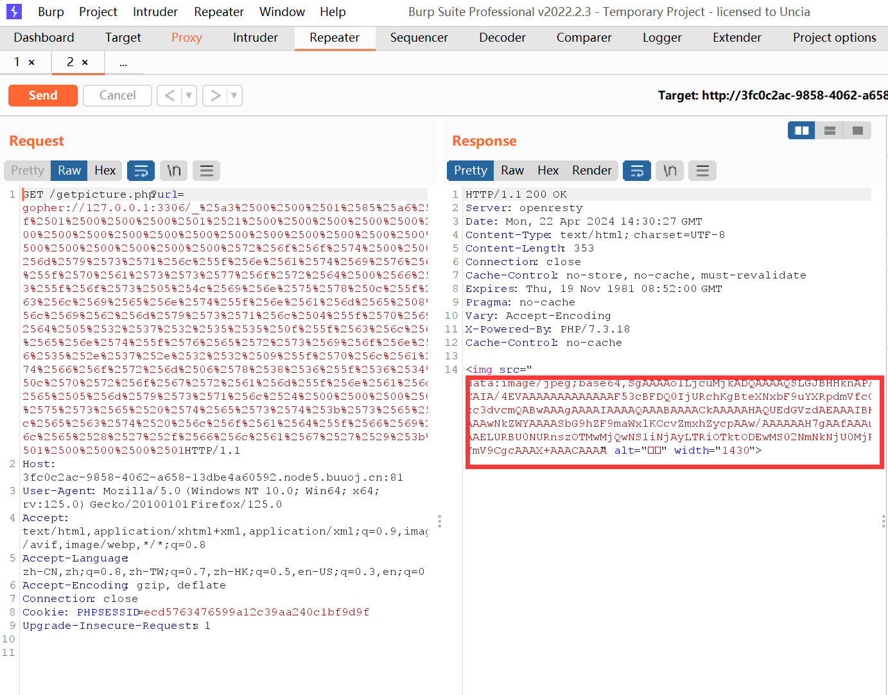Switch to the Target tab
888x695 pixels.
click(x=123, y=38)
